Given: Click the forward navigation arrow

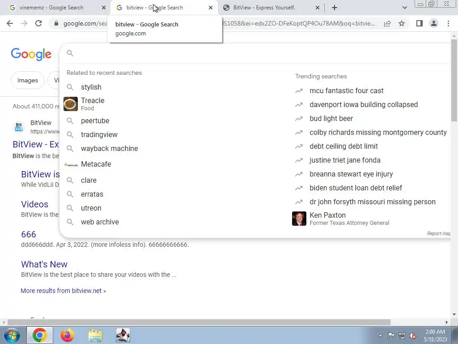Looking at the screenshot, I should [x=24, y=23].
